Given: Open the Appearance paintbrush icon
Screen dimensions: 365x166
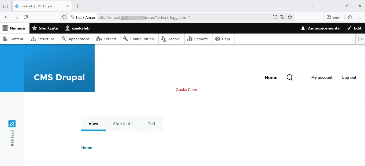Looking at the screenshot, I should tap(64, 39).
